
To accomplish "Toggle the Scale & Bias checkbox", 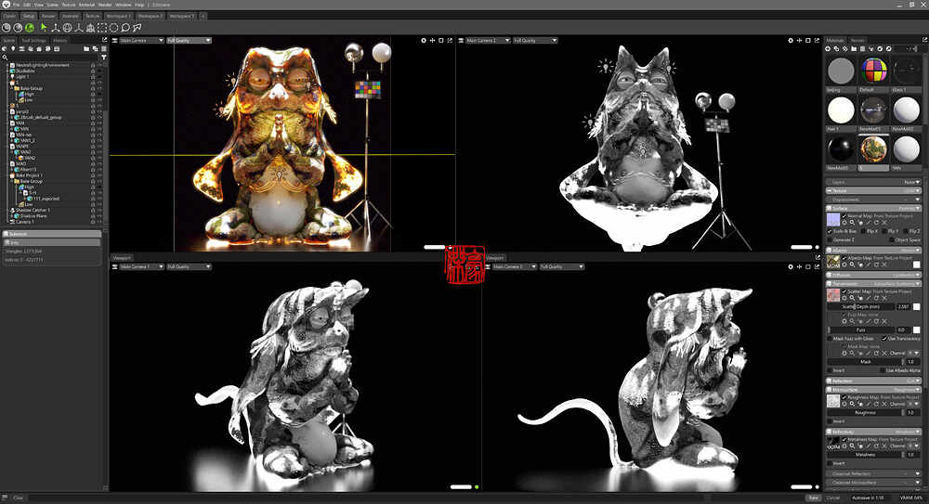I will coord(830,231).
